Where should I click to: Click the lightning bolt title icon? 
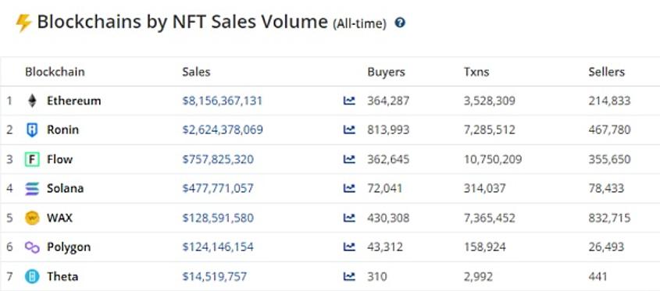tap(23, 23)
